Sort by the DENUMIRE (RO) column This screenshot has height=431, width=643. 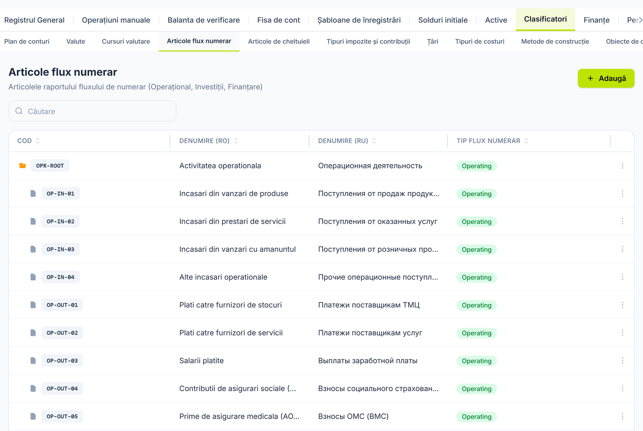(x=209, y=141)
